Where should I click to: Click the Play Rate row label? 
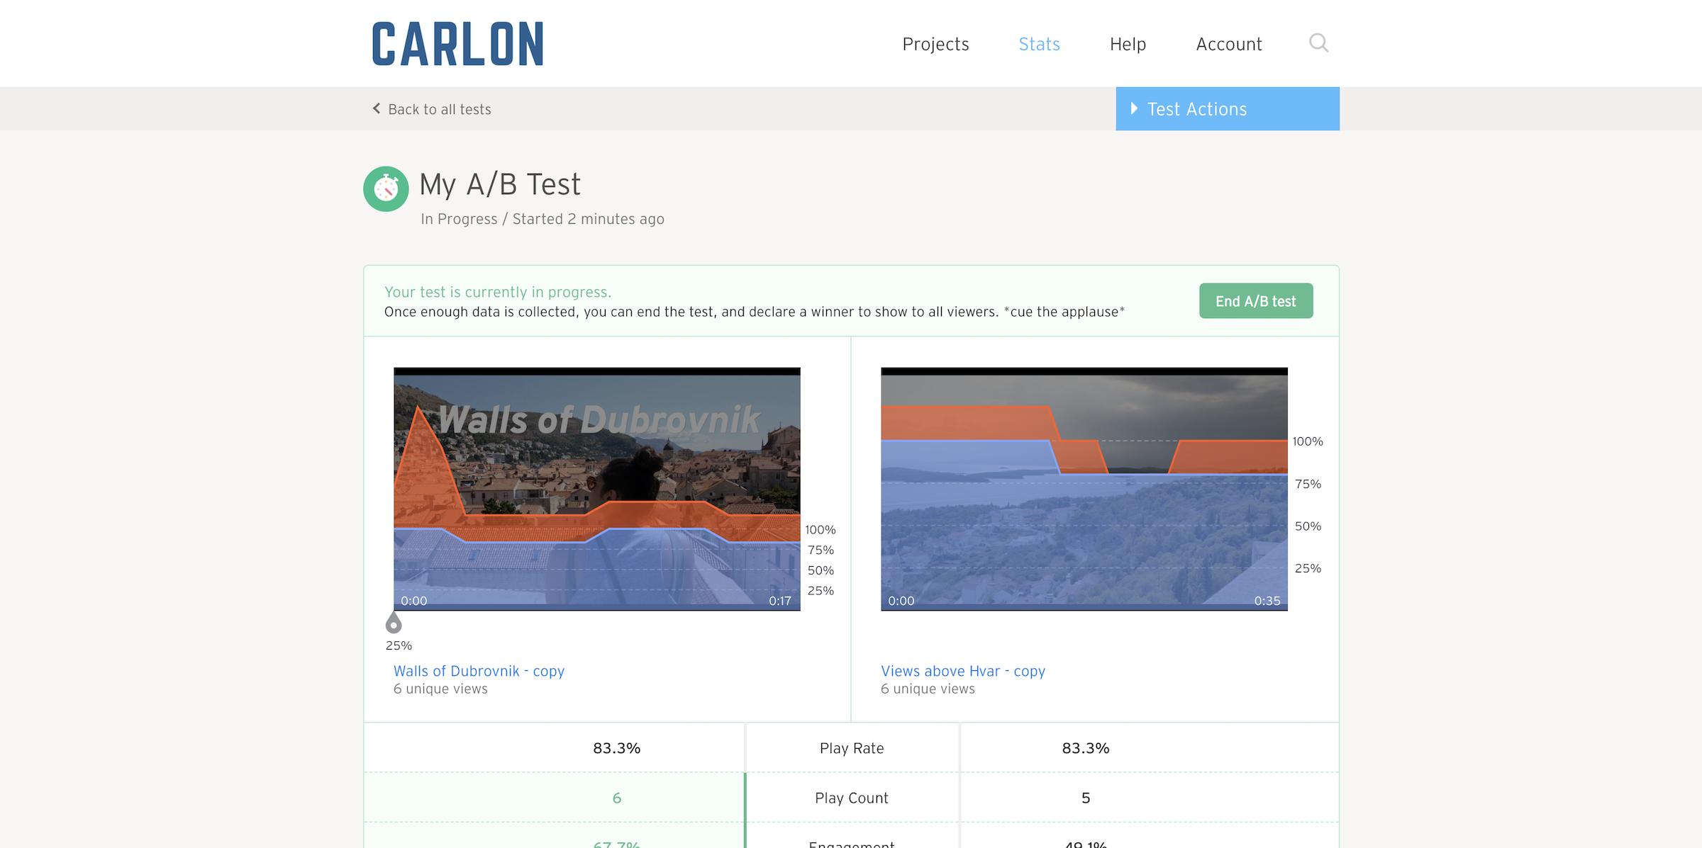pos(851,748)
